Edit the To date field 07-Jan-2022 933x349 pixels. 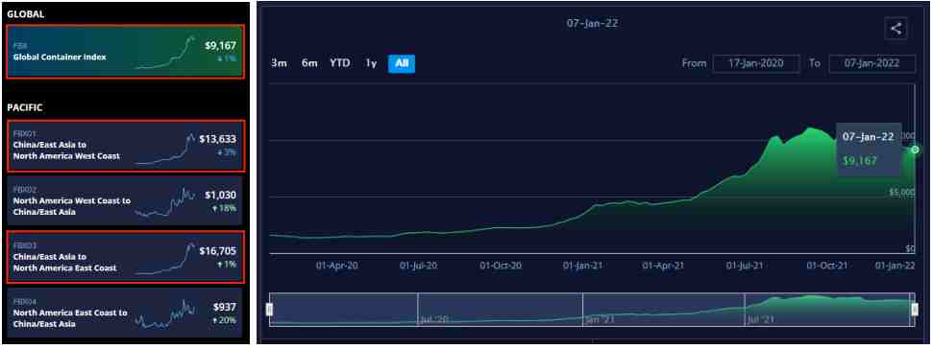(x=872, y=63)
